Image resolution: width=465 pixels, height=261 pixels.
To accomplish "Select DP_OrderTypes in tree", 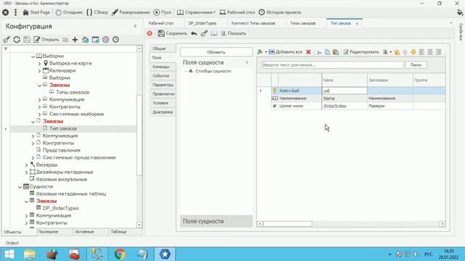I will 60,209.
